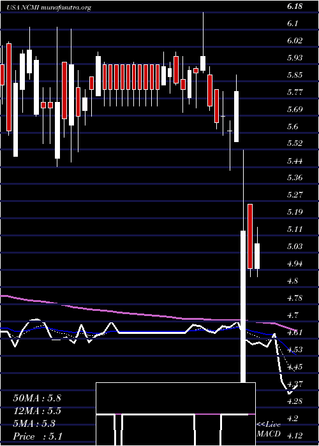
Task: Click the '50MA : 5.8' legend entry
Action: click(x=37, y=398)
